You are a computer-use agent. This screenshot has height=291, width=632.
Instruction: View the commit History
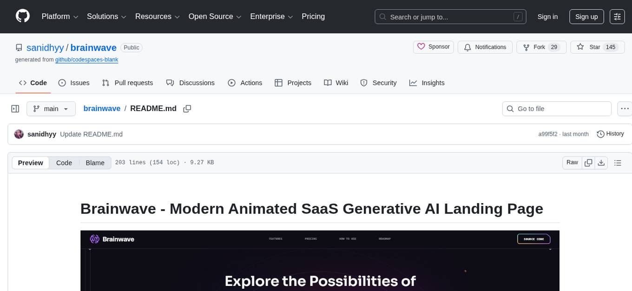tap(610, 134)
